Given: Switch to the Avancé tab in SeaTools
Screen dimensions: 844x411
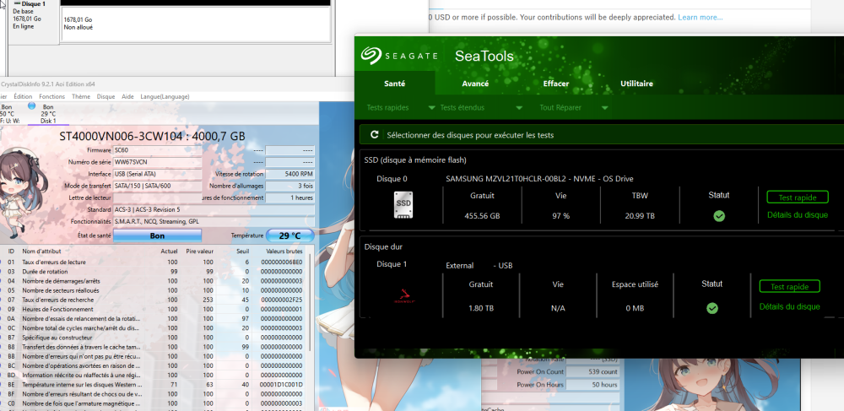Looking at the screenshot, I should point(475,84).
